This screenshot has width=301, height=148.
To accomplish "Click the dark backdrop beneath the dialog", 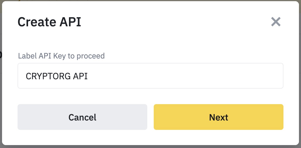I will click(150, 147).
